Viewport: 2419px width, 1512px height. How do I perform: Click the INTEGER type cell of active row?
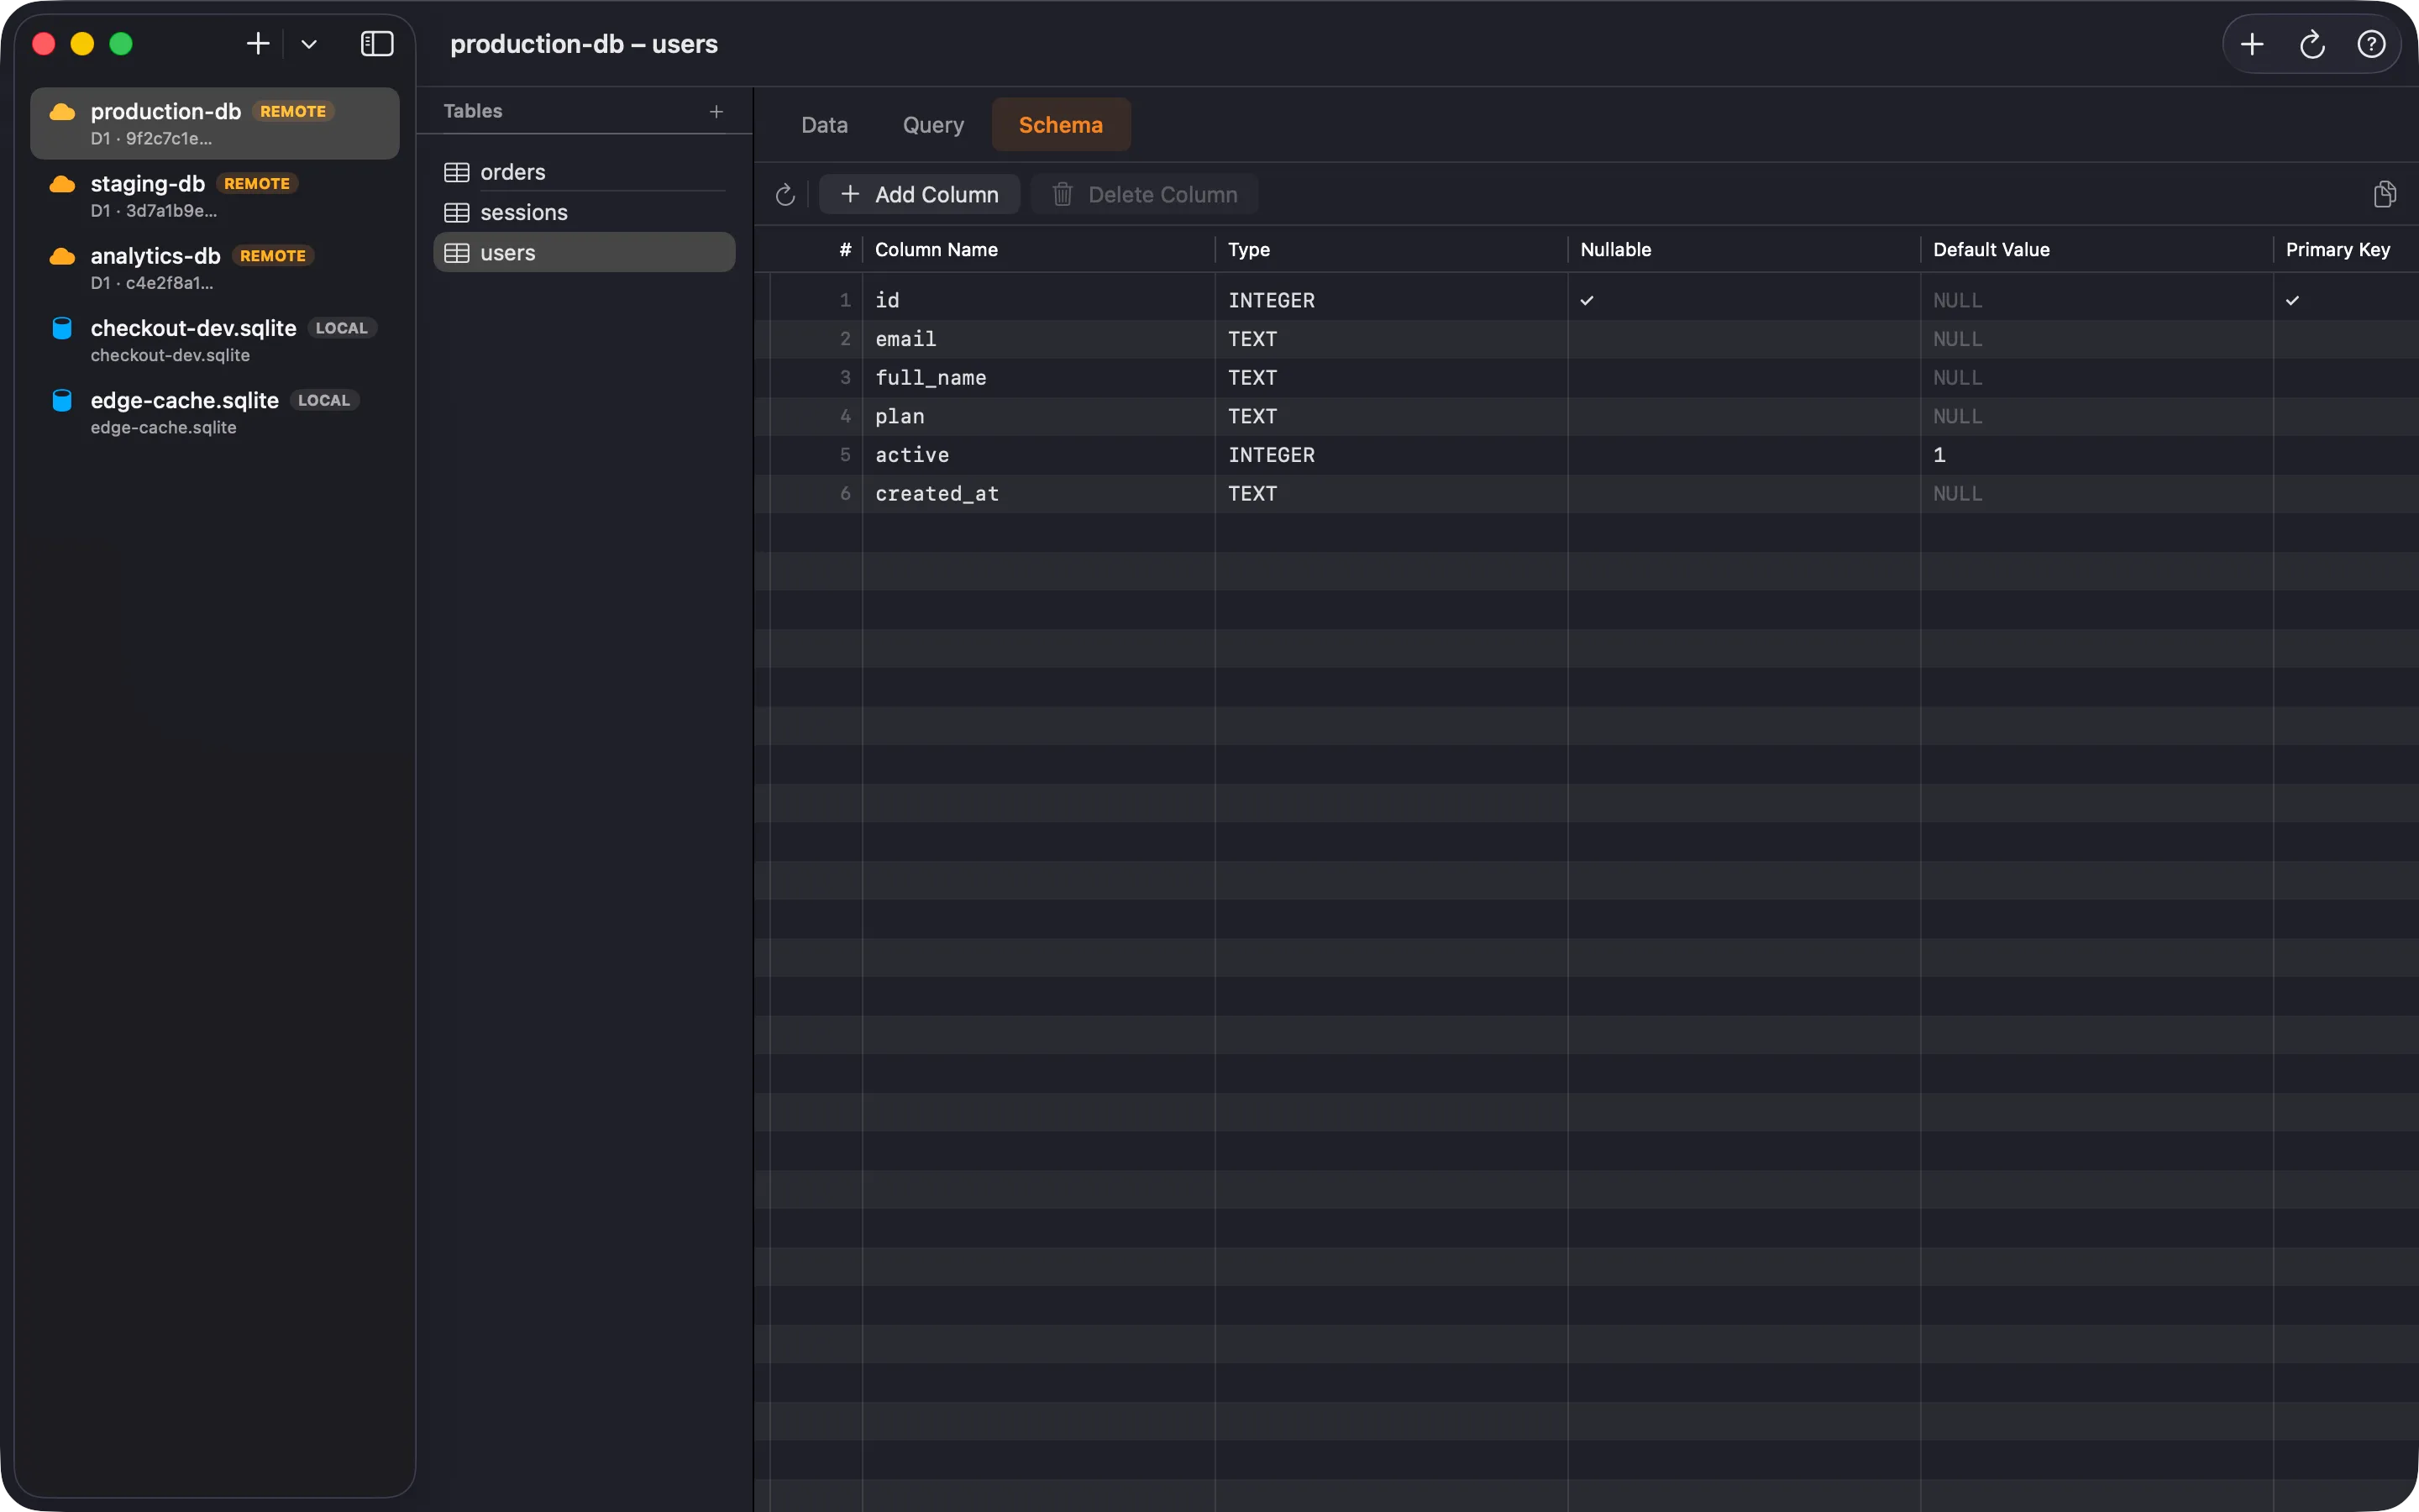click(x=1392, y=455)
